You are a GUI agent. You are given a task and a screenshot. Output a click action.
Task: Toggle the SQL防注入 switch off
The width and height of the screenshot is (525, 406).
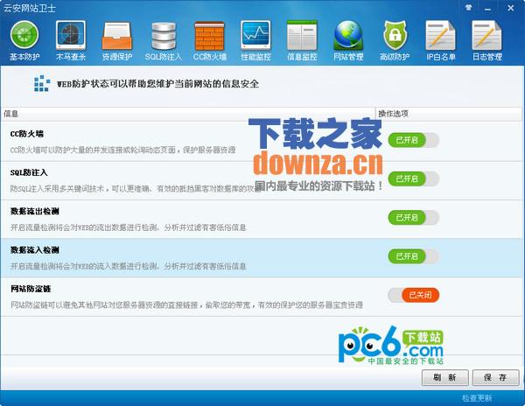[x=413, y=178]
